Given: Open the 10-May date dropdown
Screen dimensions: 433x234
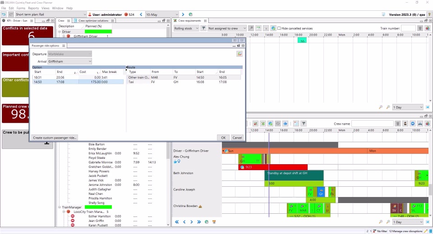Looking at the screenshot, I should 162,14.
